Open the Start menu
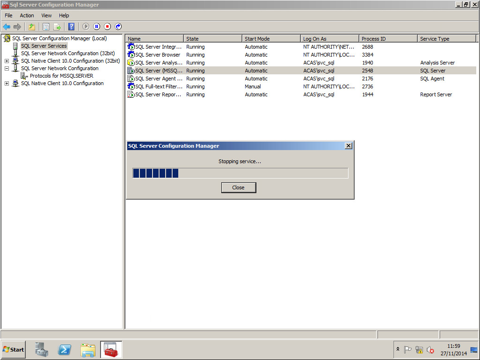Image resolution: width=480 pixels, height=360 pixels. tap(13, 350)
